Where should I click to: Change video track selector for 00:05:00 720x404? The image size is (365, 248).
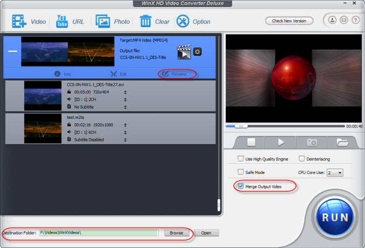125,92
